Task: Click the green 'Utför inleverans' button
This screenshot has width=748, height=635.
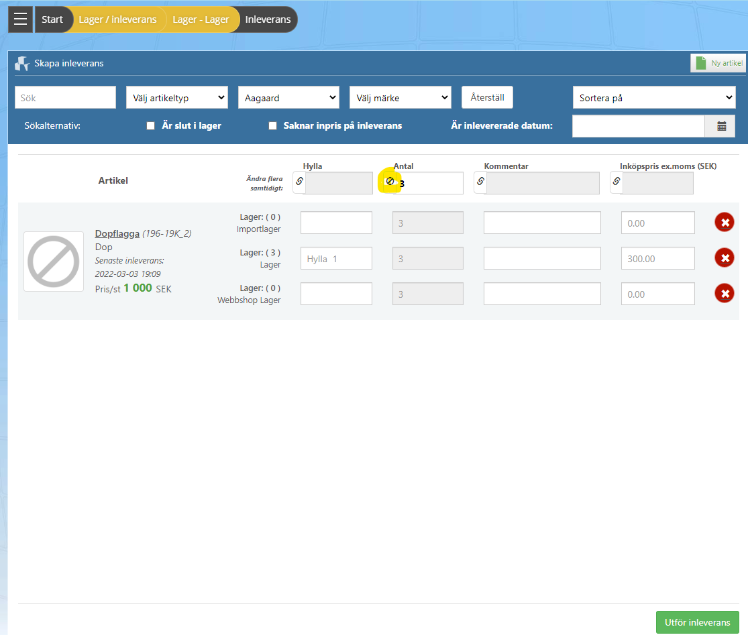Action: point(698,622)
